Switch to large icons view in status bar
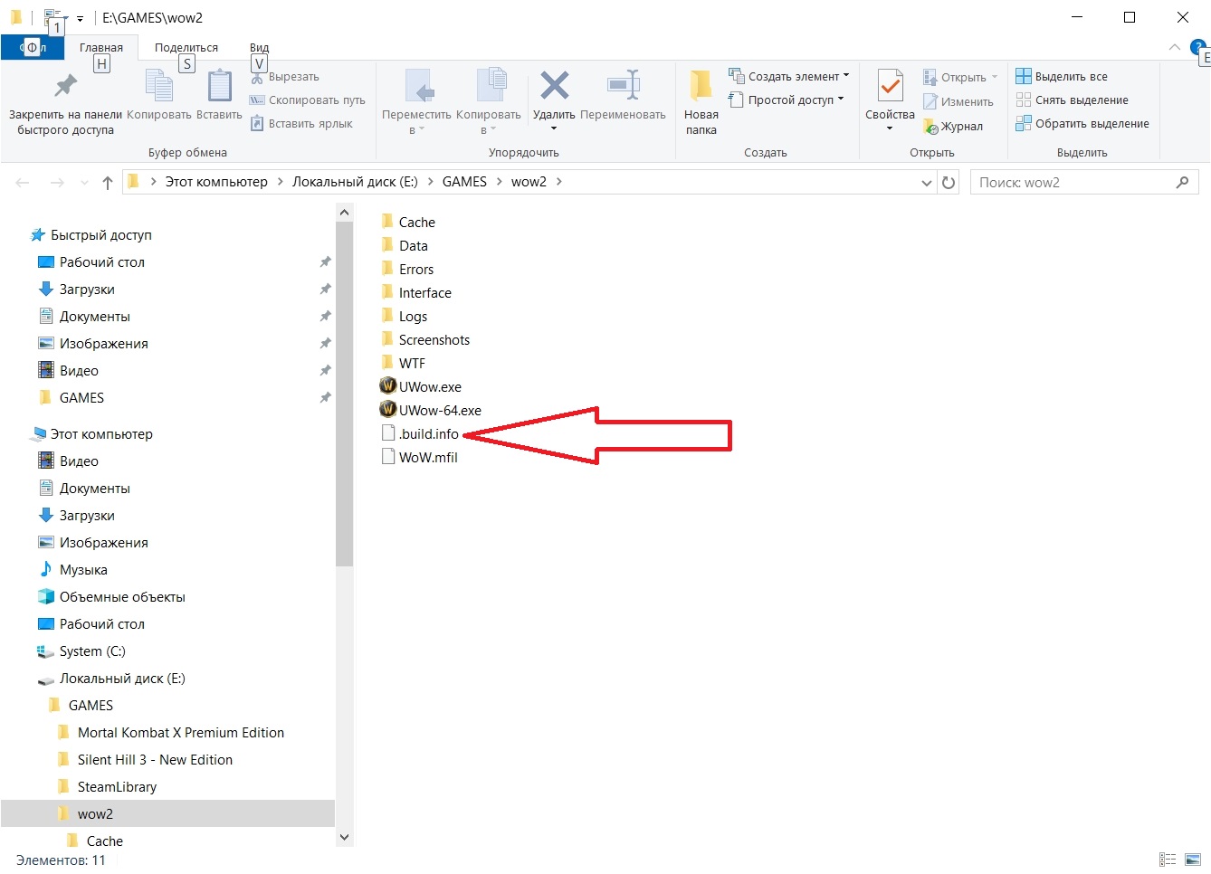Viewport: 1211px width, 874px height. [1193, 860]
